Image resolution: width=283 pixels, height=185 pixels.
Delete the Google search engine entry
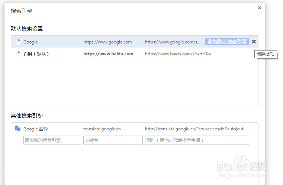click(254, 42)
